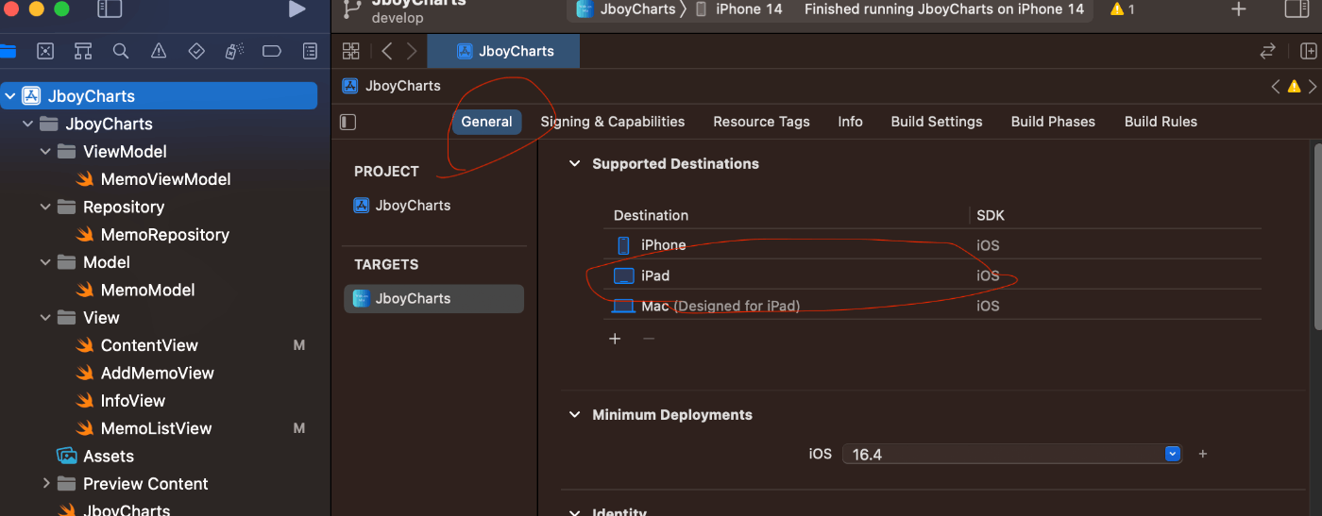Remove destination with the minus button
Viewport: 1322px width, 516px height.
click(x=649, y=339)
